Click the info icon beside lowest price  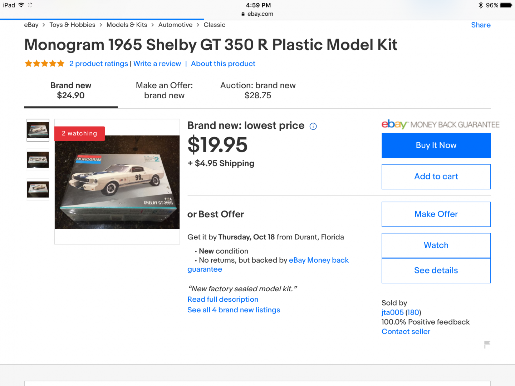313,126
